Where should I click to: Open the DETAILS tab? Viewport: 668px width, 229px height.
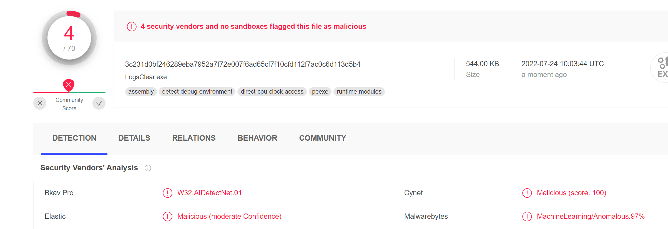tap(134, 138)
